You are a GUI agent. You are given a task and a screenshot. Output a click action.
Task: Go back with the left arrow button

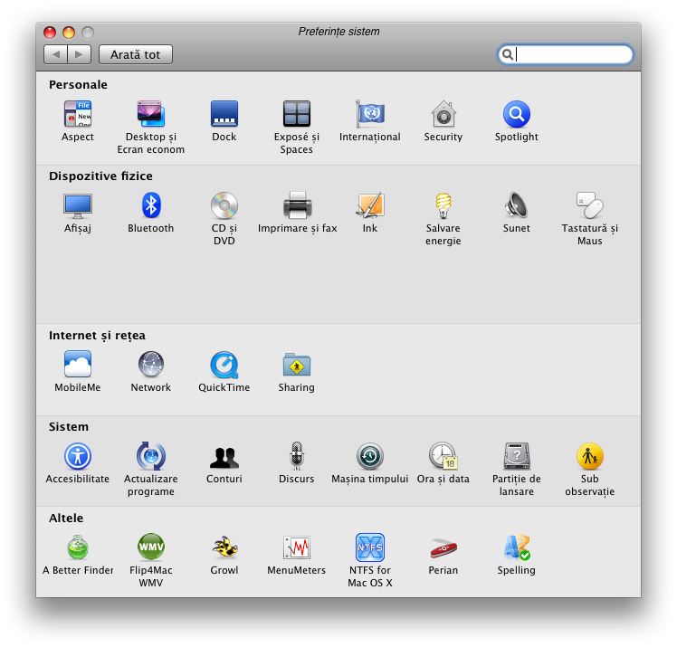(x=55, y=54)
